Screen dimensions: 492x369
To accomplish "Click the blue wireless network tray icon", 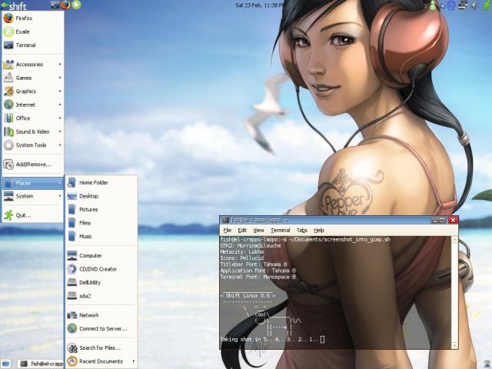I will point(451,5).
